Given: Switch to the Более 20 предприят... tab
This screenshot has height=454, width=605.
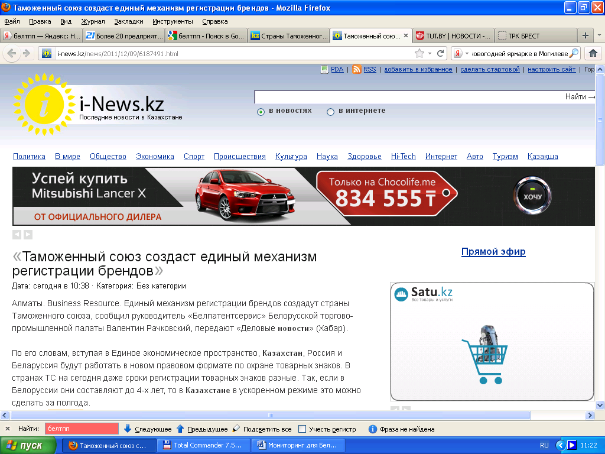Looking at the screenshot, I should [x=124, y=36].
